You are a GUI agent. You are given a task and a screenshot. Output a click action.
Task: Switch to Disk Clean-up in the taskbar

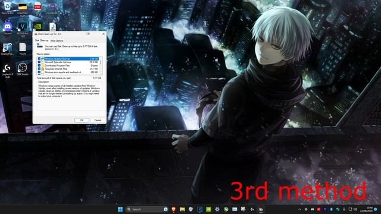(261, 209)
